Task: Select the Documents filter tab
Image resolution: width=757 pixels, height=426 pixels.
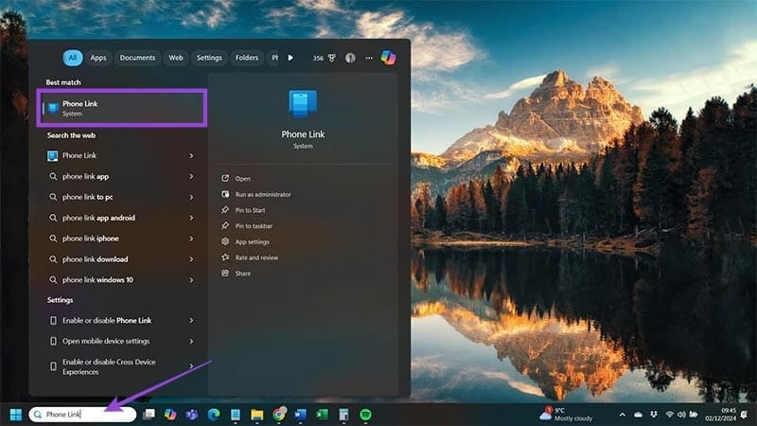Action: click(x=137, y=58)
